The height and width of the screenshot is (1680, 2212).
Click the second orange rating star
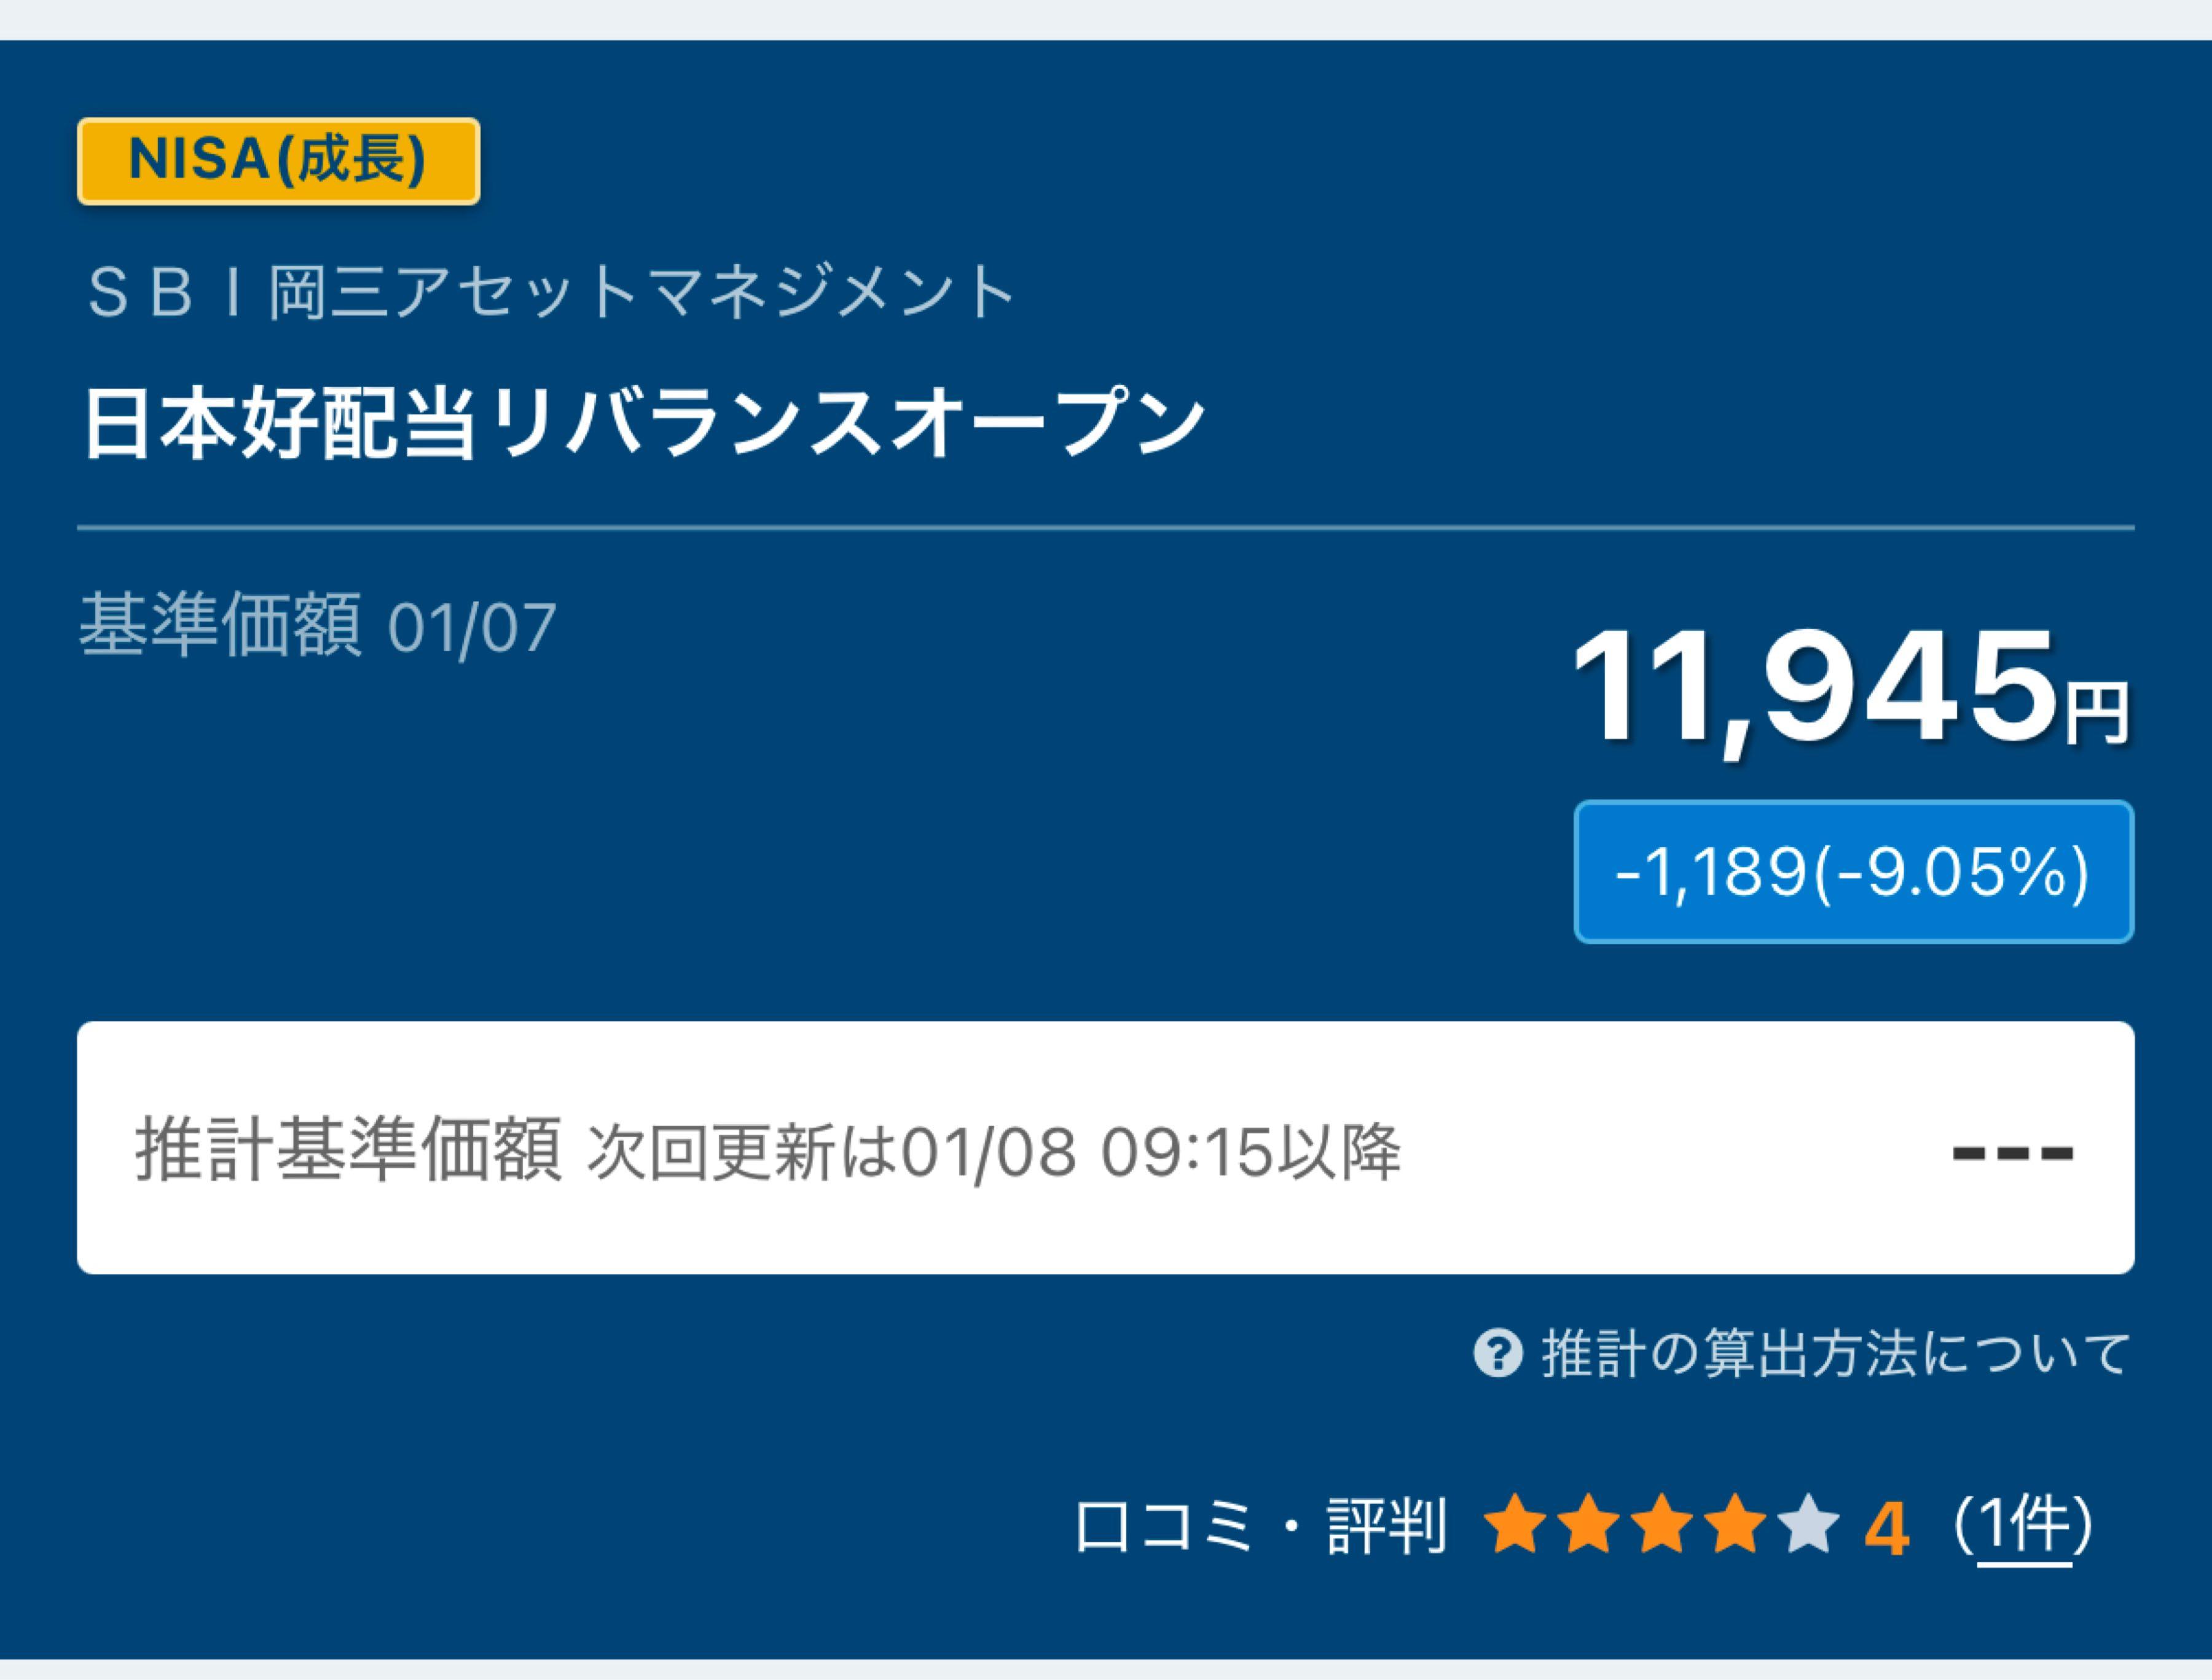(x=1589, y=1525)
